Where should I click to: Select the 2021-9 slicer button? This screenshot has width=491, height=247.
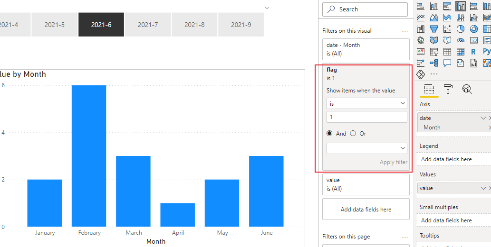[x=241, y=25]
